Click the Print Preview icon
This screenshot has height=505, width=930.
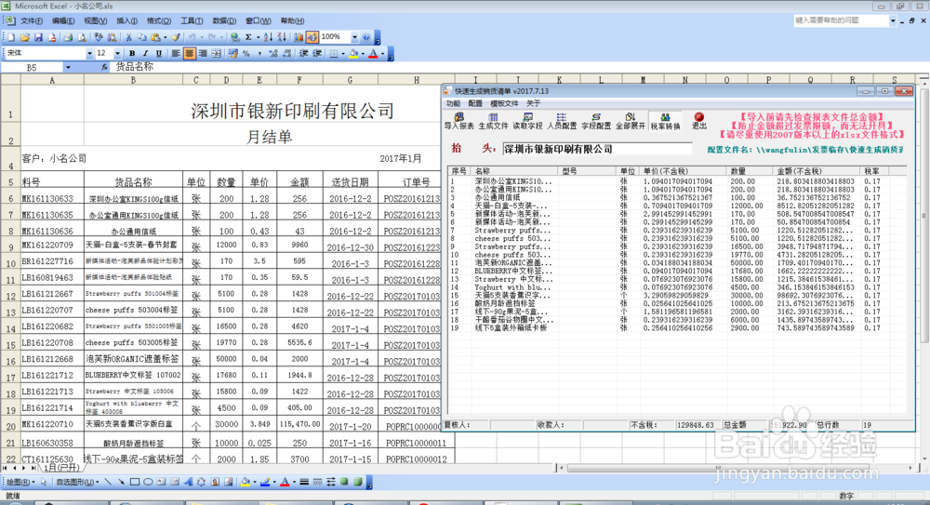point(82,37)
